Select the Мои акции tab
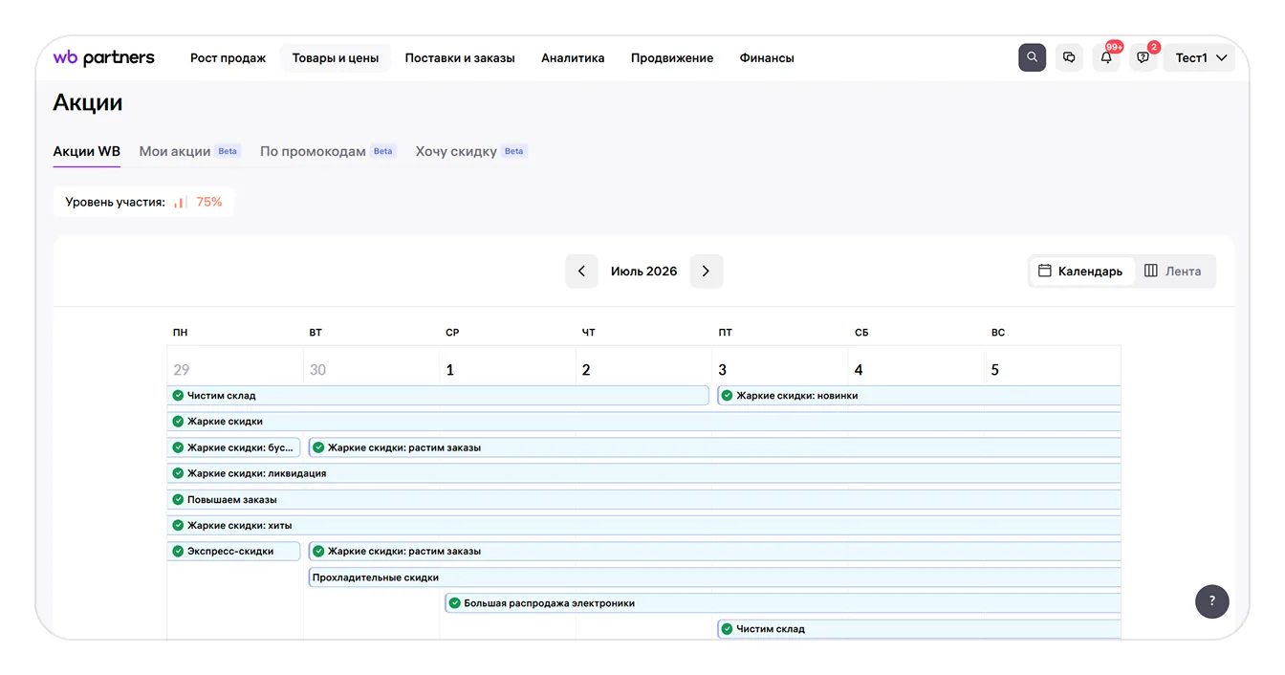 (x=189, y=151)
